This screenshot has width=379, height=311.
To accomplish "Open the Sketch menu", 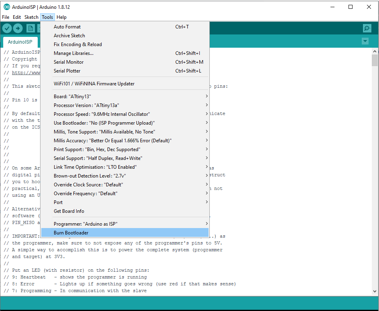I will click(31, 17).
